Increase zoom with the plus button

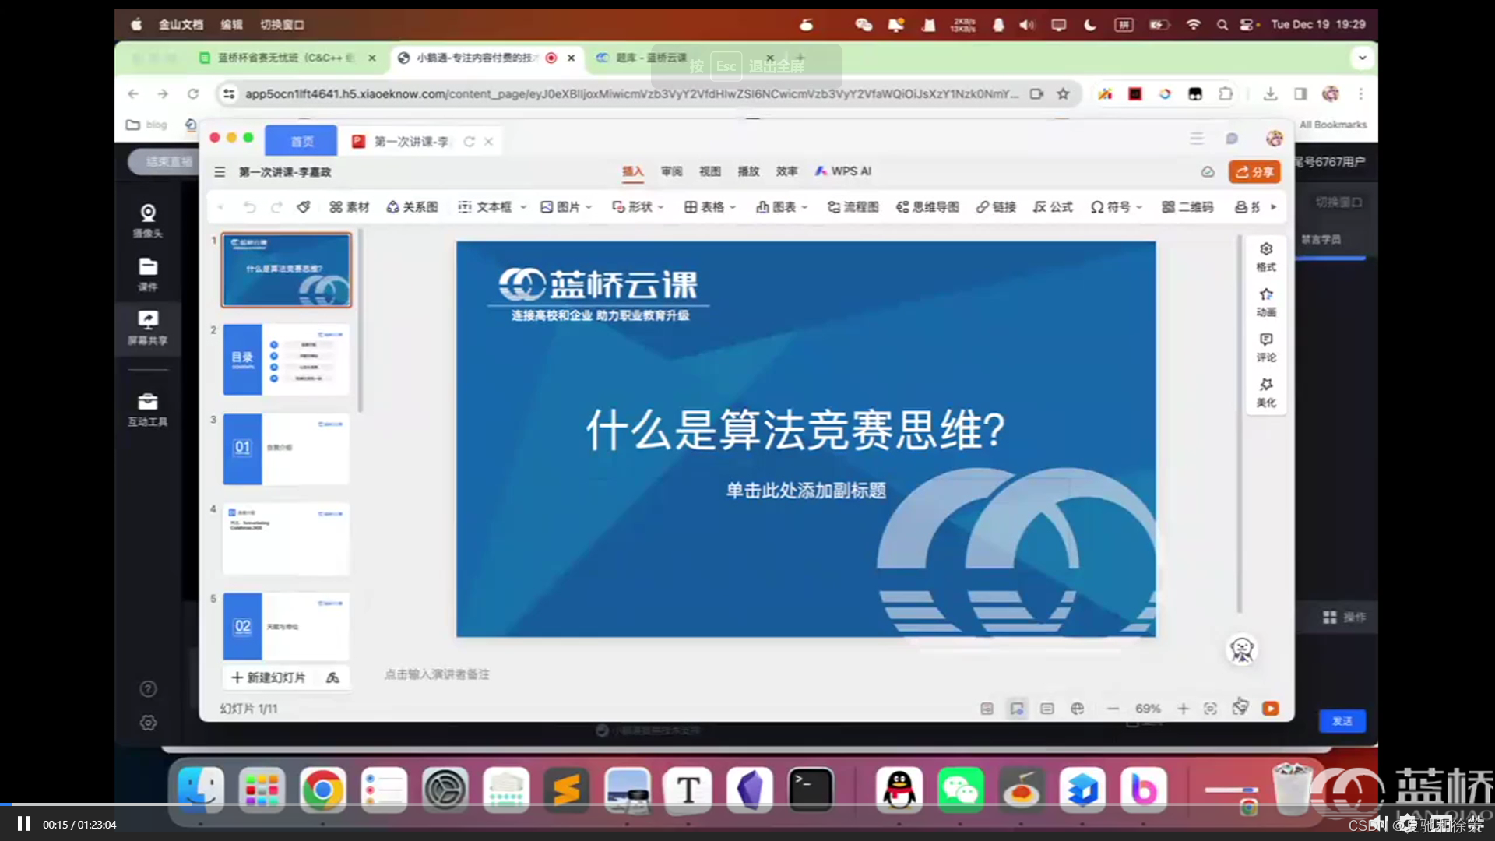click(1183, 708)
